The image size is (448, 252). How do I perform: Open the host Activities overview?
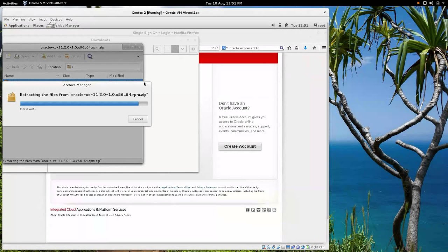[10, 3]
